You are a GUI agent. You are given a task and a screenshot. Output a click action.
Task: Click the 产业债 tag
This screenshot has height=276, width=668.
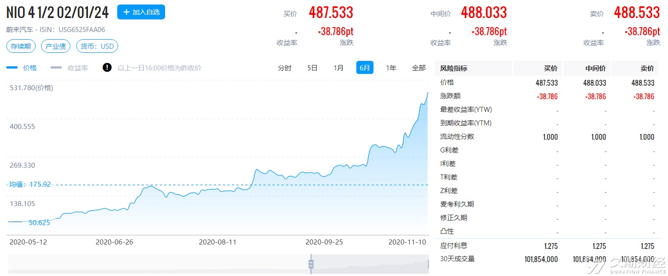tap(56, 46)
